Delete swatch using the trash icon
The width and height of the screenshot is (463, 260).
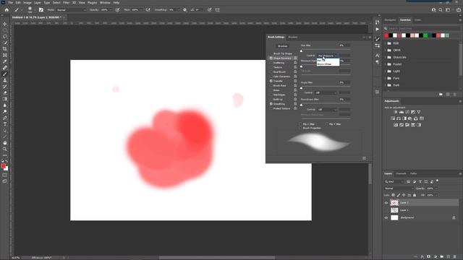click(455, 95)
